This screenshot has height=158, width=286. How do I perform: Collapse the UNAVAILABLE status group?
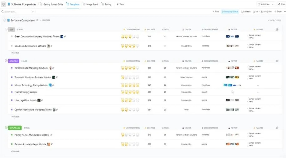tap(6, 128)
